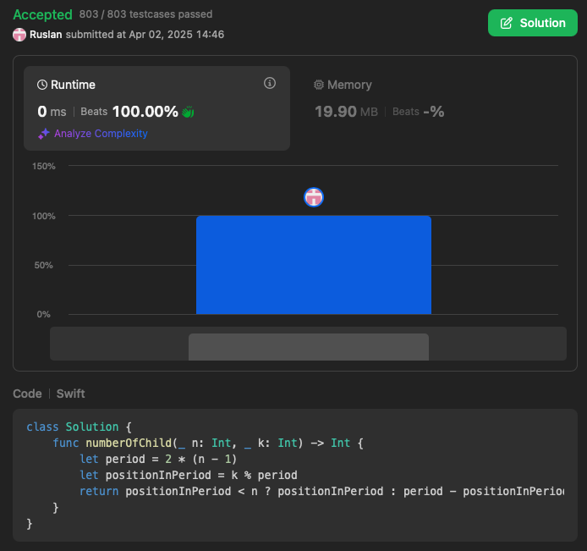This screenshot has height=551, width=587.
Task: Click the chip icon next to Memory
Action: point(319,85)
